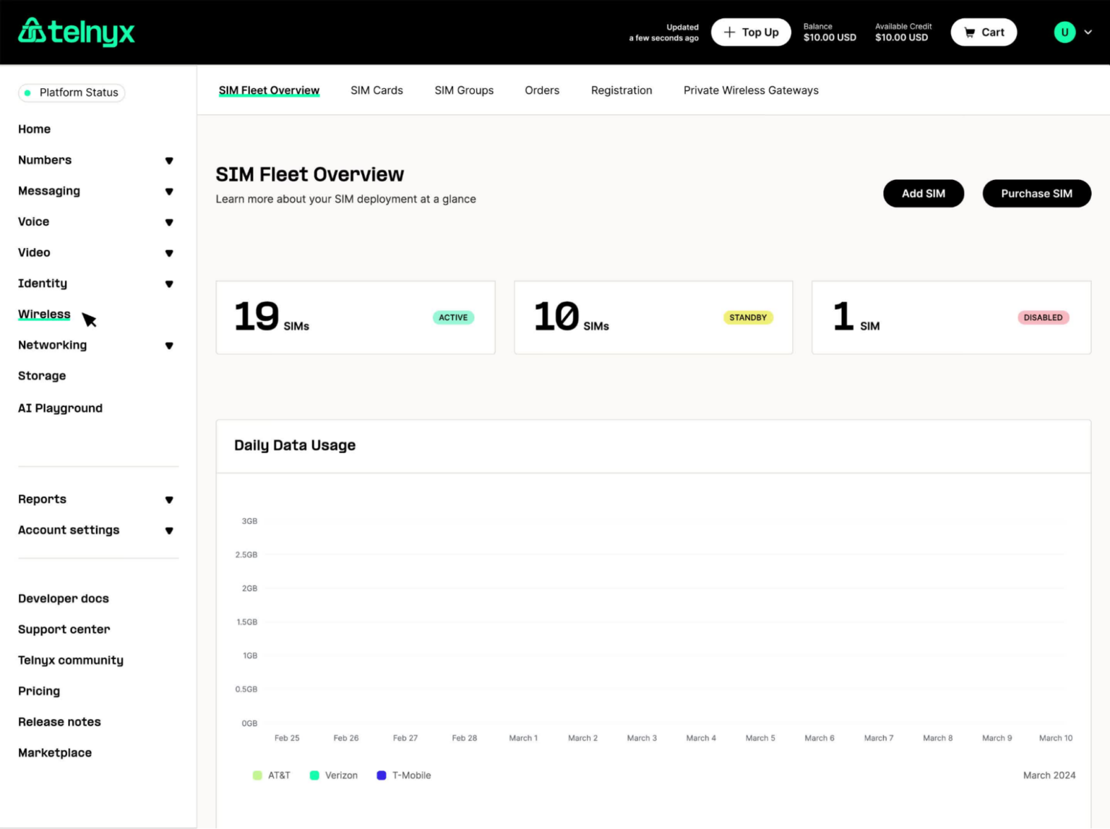Click the green AT&T color swatch

pos(257,775)
